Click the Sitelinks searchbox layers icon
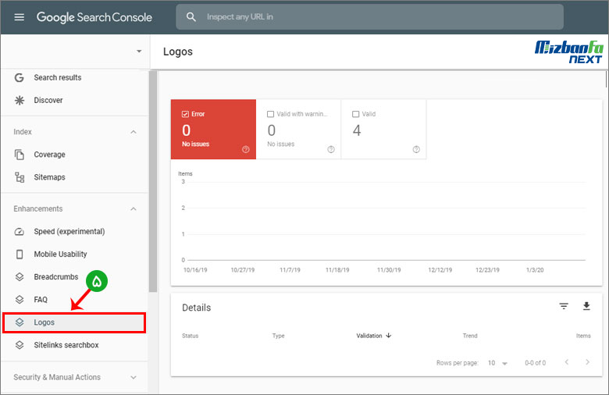This screenshot has width=609, height=395. (19, 345)
